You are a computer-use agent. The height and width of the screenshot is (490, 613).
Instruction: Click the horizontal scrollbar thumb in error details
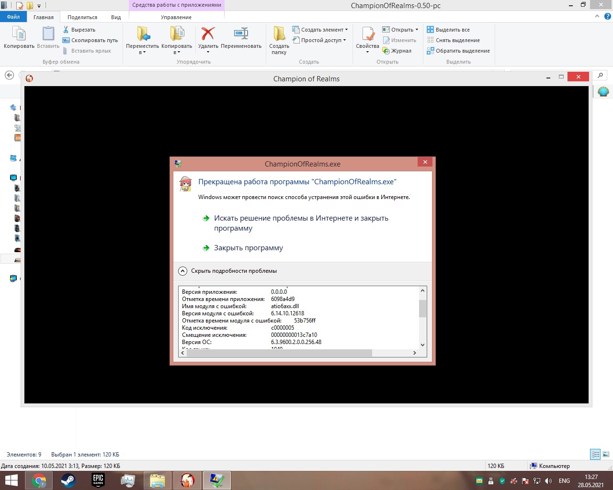(x=279, y=353)
